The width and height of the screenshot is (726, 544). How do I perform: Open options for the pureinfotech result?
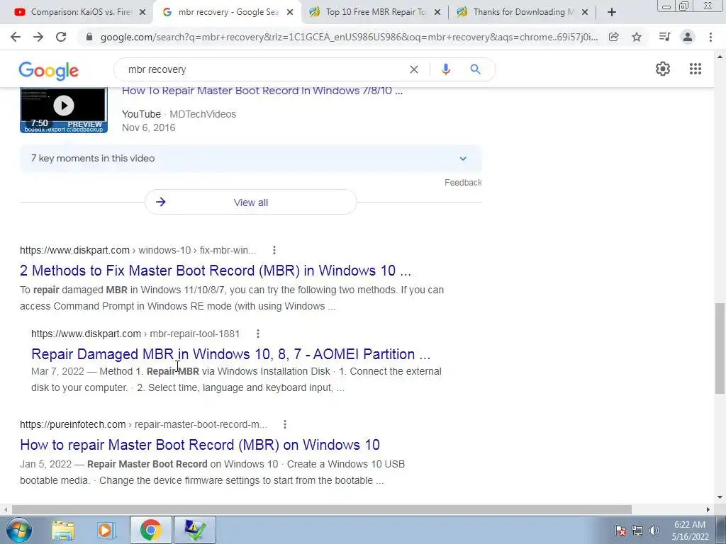pos(285,424)
